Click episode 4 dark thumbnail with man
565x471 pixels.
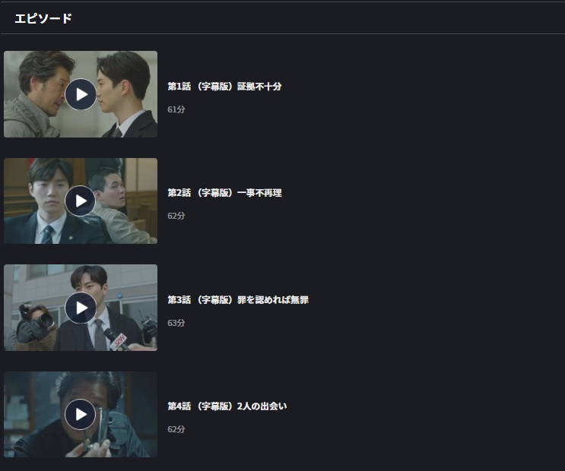(x=81, y=415)
